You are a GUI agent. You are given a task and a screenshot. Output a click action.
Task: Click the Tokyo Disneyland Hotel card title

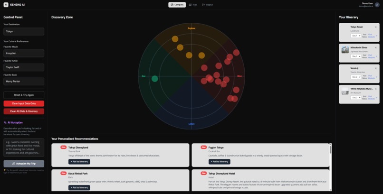(x=222, y=174)
